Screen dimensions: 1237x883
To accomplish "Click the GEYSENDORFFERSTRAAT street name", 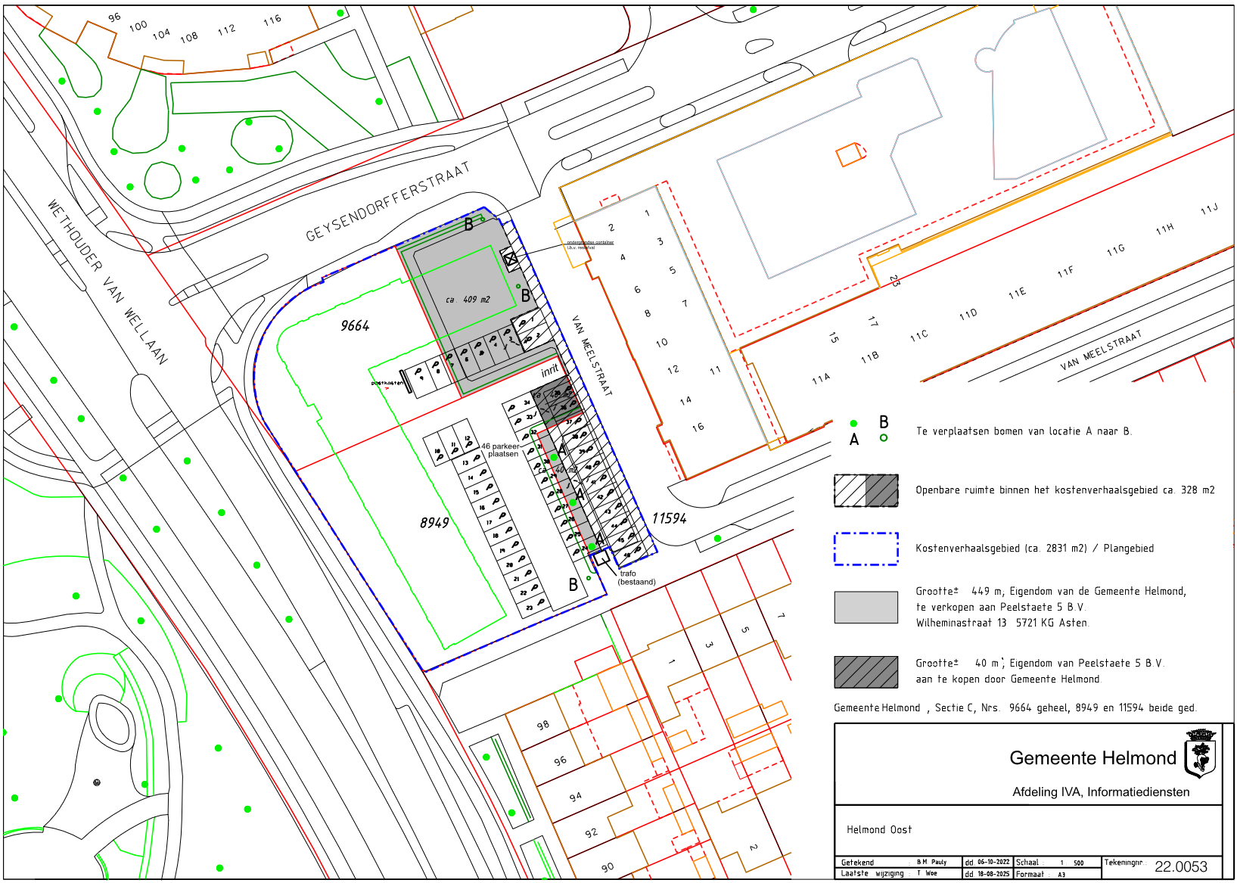I will (x=387, y=202).
